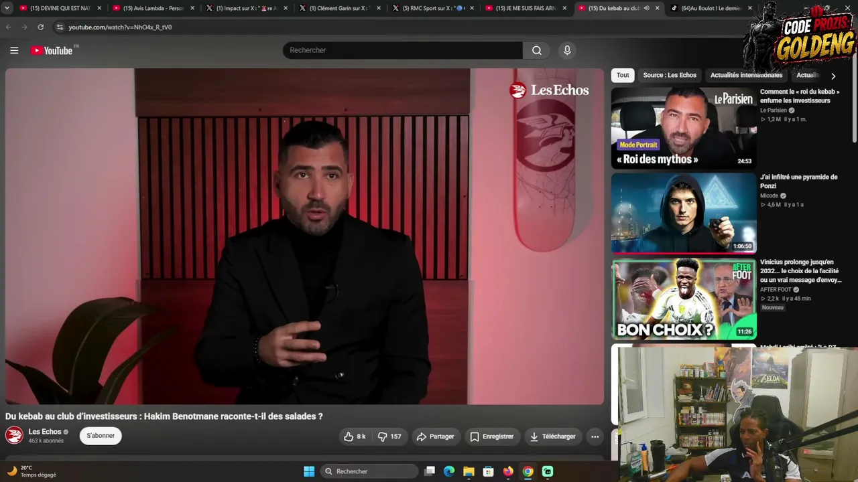The image size is (858, 482).
Task: Select the 'Source : Les Echos' chip
Action: point(670,76)
